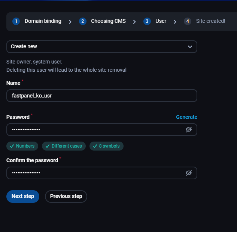Focus the Name input field
Screen dimensions: 237x232
tap(102, 96)
